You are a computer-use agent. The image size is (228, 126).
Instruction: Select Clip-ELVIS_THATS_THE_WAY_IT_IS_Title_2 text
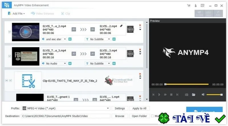coord(70,81)
